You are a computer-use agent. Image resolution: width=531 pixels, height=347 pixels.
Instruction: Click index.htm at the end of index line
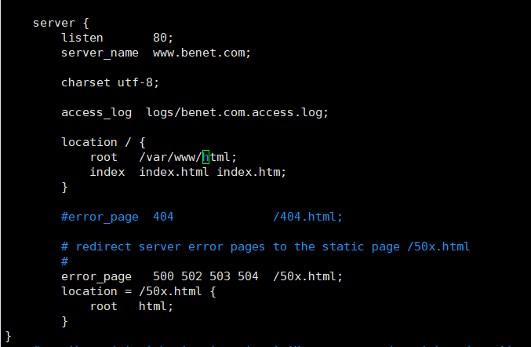(251, 172)
